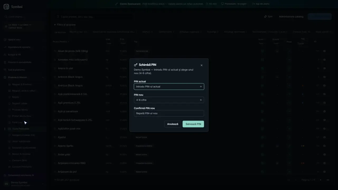The height and width of the screenshot is (190, 338).
Task: Select the Administrare catalog option
Action: tap(291, 17)
